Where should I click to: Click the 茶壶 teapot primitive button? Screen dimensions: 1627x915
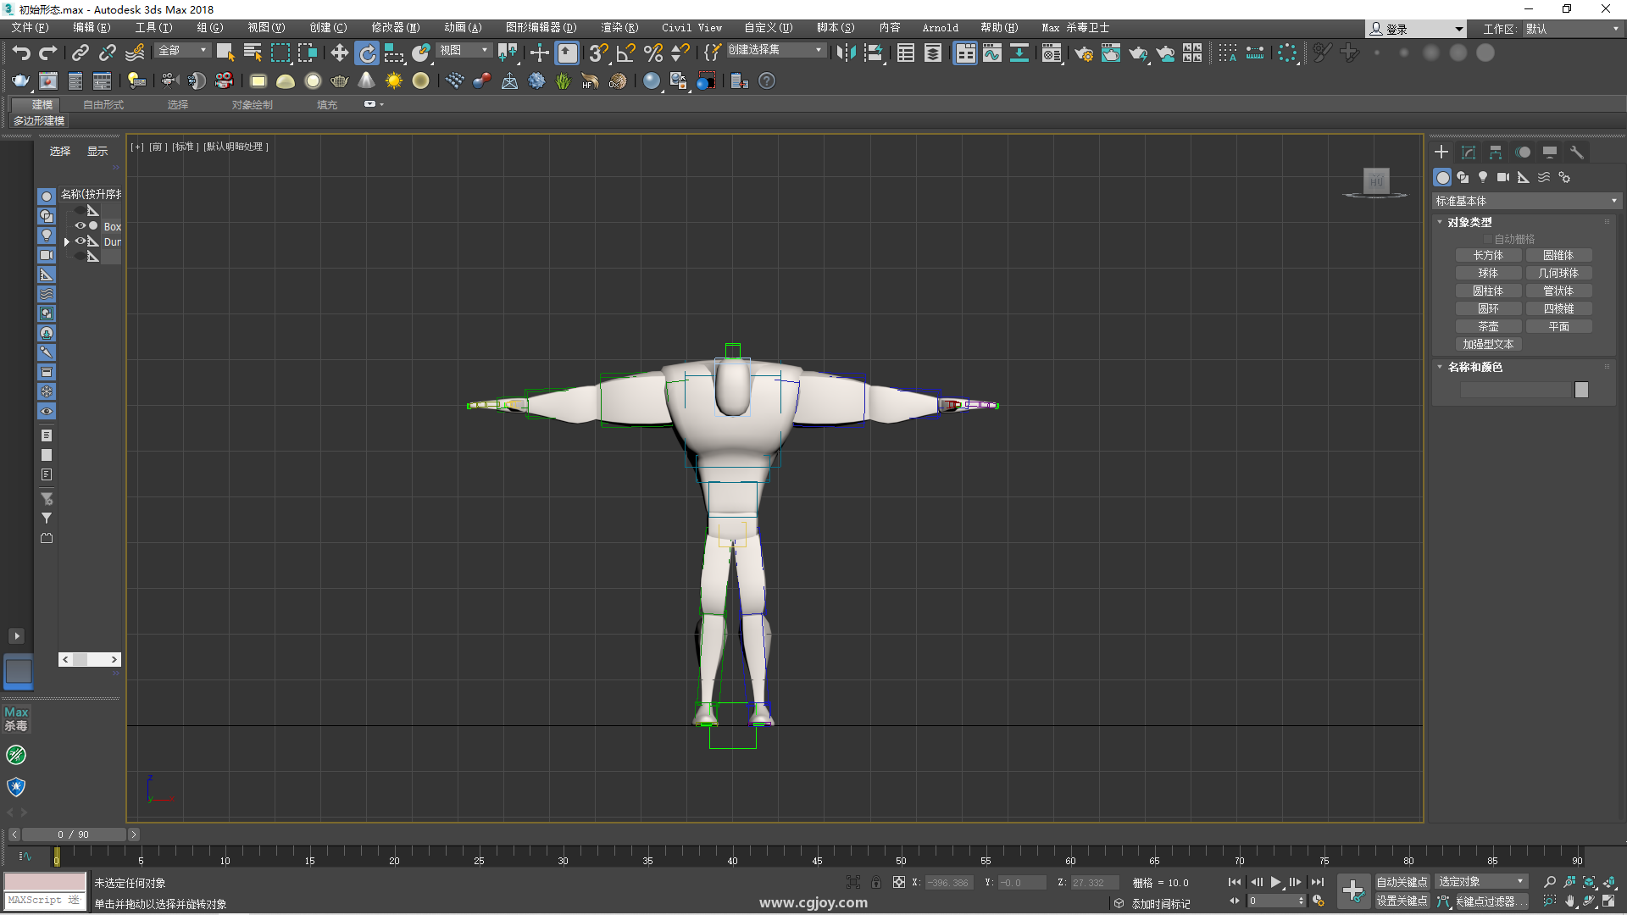pos(1488,326)
